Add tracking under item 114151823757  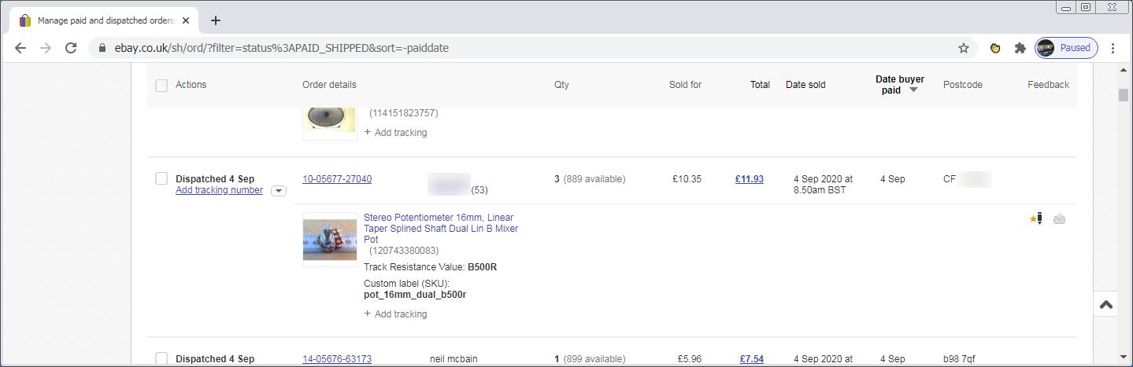[x=396, y=133]
